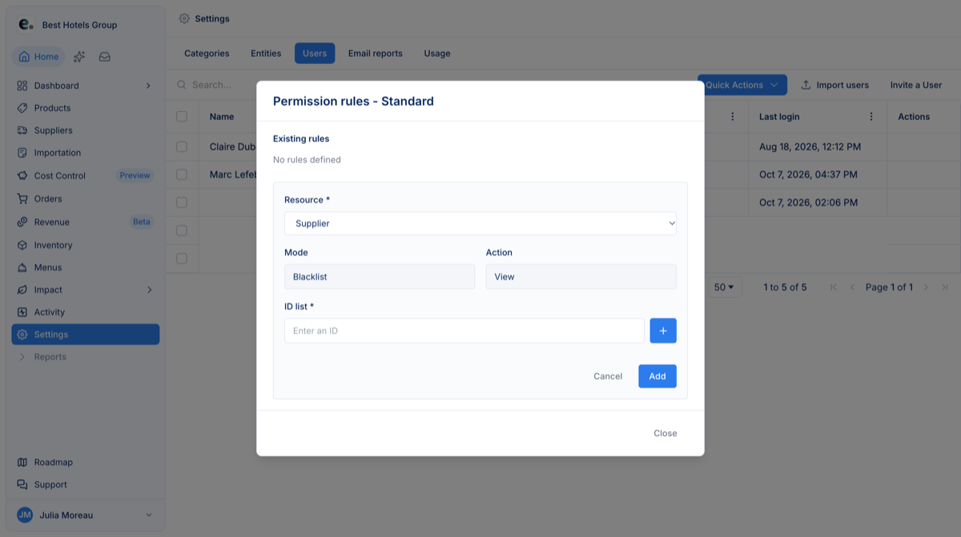
Task: Open the Last login column options menu
Action: [x=871, y=117]
